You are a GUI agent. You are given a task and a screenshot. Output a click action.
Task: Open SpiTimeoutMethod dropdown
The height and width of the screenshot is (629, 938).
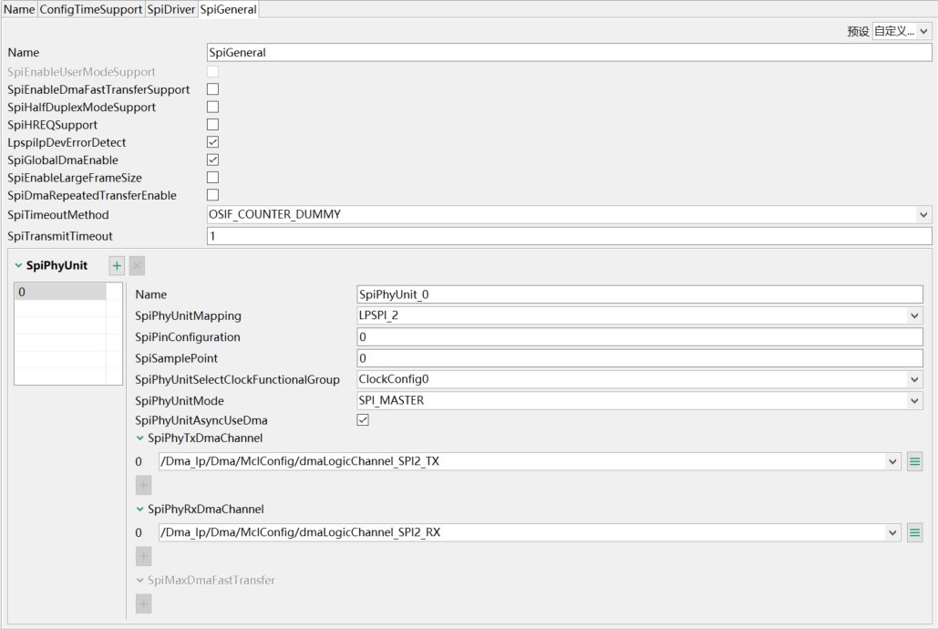[x=924, y=214]
